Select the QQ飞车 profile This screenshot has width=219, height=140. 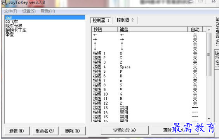45,22
